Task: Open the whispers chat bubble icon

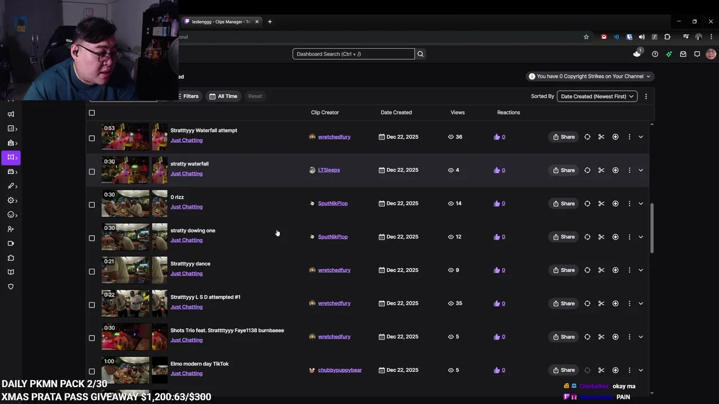Action: 697,54
